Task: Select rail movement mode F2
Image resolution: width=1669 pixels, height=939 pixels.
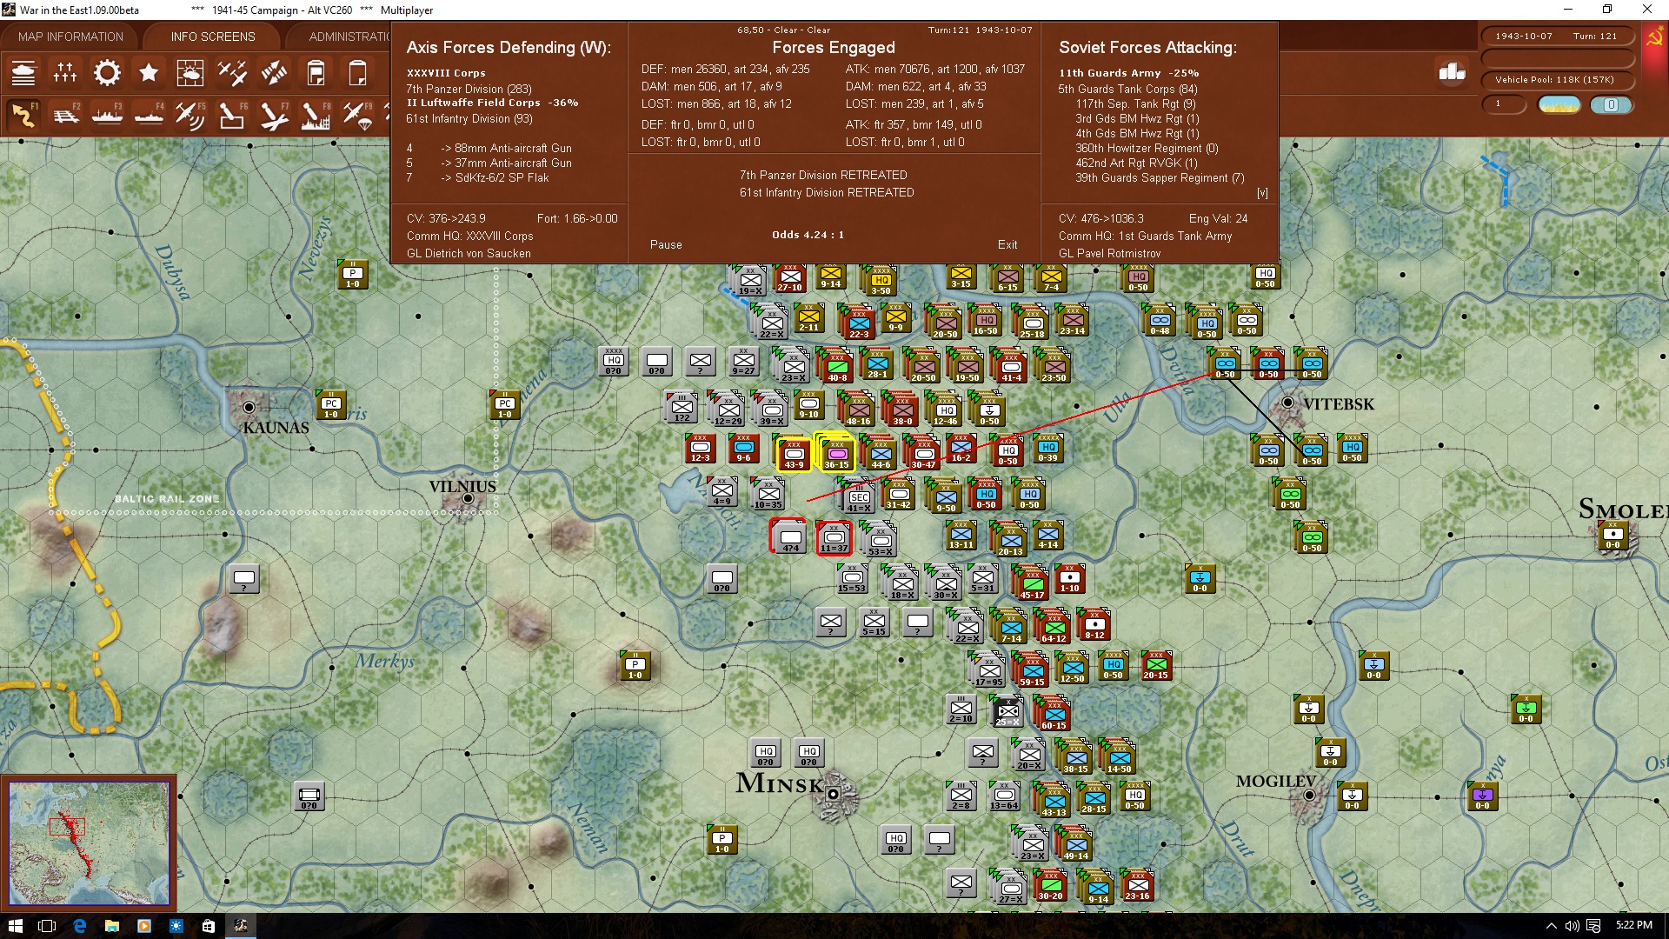Action: [x=66, y=115]
